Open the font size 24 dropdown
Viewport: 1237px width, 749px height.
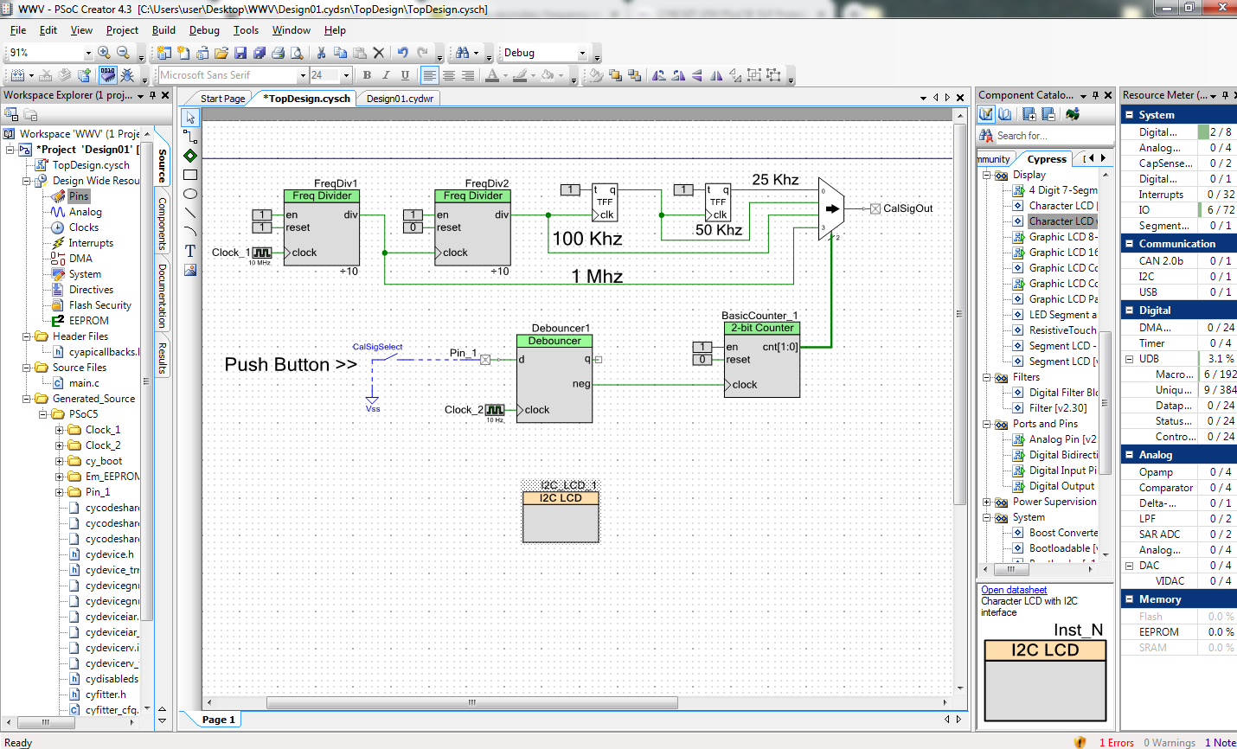coord(346,75)
